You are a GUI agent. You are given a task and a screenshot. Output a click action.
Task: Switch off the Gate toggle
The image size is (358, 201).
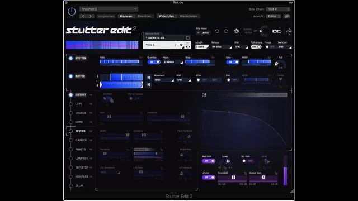(233, 62)
